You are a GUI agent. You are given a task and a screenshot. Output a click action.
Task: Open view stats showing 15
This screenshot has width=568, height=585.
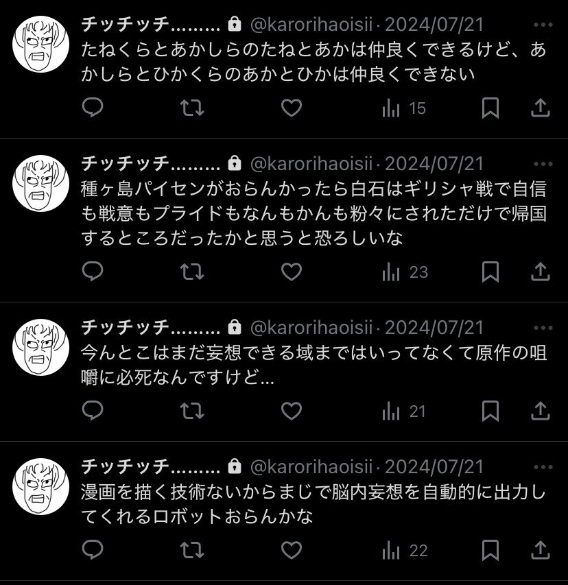[x=404, y=108]
